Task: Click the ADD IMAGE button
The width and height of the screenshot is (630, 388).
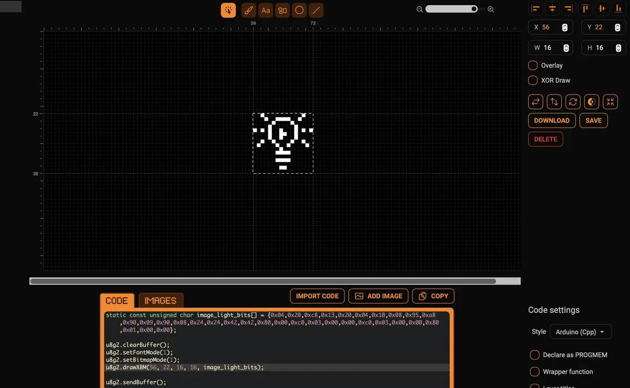Action: click(x=379, y=296)
